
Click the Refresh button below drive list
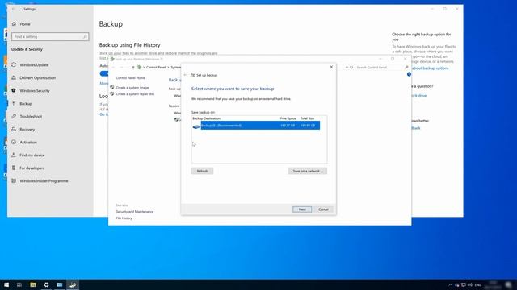(x=202, y=171)
